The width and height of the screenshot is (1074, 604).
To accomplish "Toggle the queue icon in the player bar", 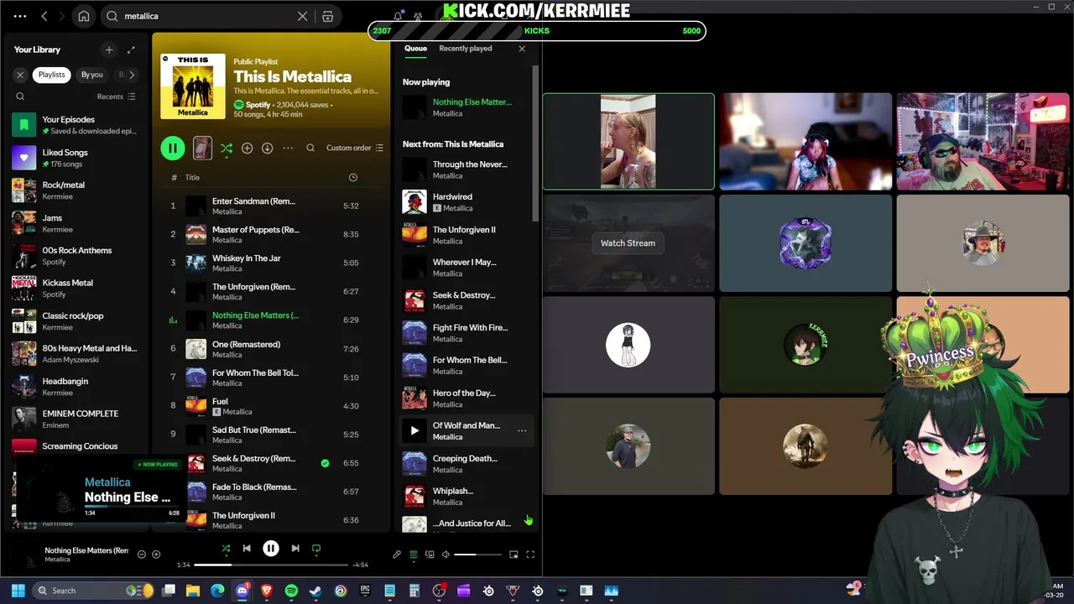I will pos(413,555).
